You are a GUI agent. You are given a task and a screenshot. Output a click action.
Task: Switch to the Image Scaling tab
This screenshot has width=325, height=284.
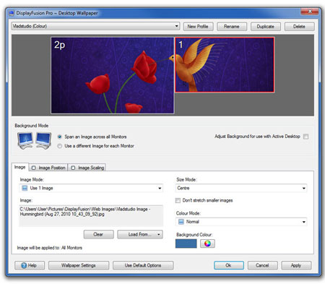[x=87, y=168]
